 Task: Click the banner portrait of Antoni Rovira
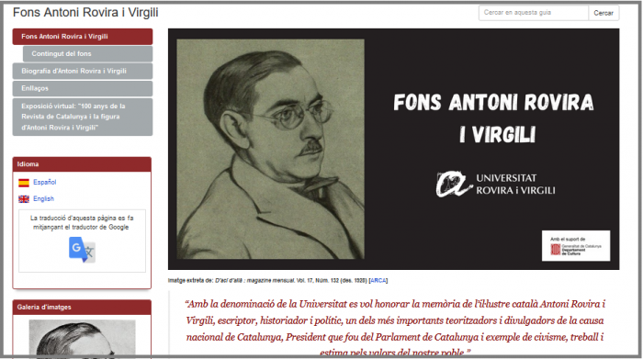(270, 149)
